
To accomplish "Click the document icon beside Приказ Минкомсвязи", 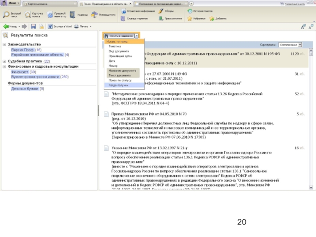I will 106,114.
